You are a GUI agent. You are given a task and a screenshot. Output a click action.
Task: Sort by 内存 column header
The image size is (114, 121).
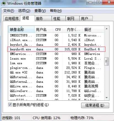pos(72,29)
